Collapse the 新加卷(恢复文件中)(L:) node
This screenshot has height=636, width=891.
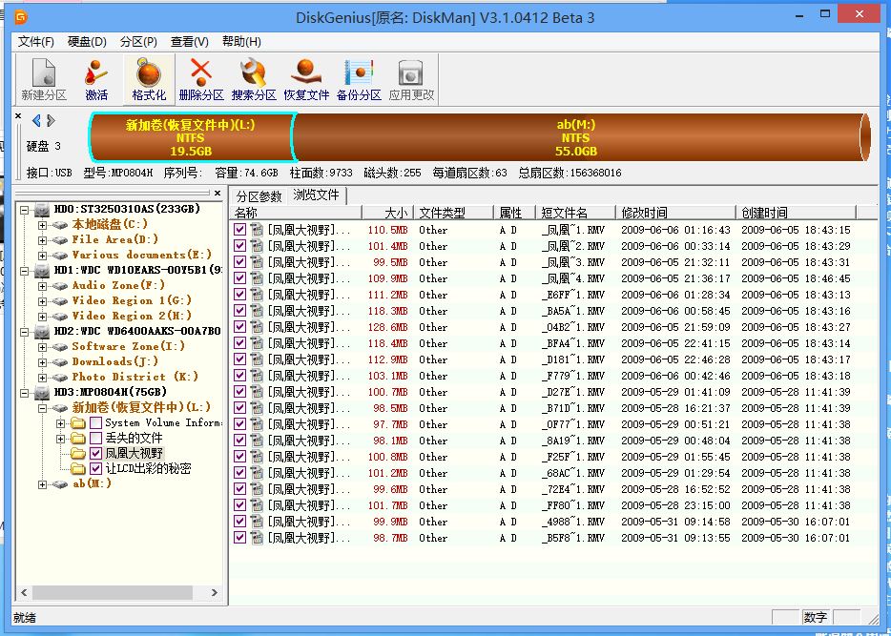(42, 408)
